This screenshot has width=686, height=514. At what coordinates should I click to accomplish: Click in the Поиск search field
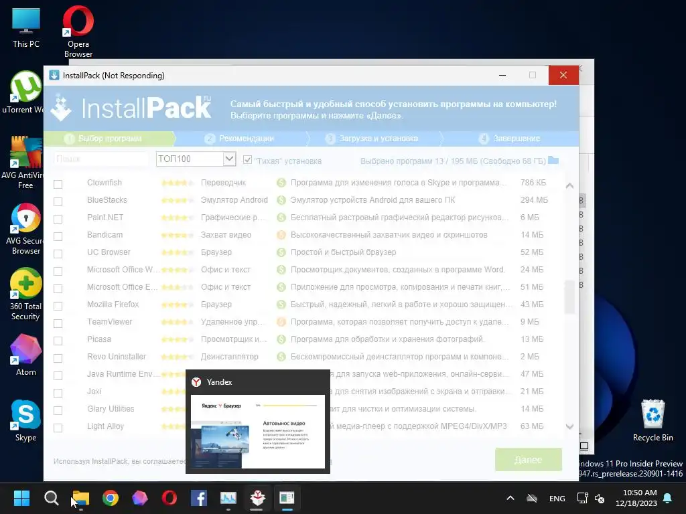click(101, 159)
